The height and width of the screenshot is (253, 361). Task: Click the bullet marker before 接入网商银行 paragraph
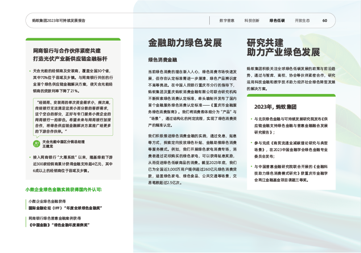pyautogui.click(x=29, y=157)
